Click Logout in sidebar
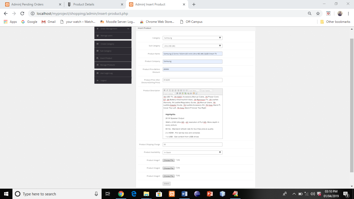Image resolution: width=354 pixels, height=199 pixels. (113, 80)
